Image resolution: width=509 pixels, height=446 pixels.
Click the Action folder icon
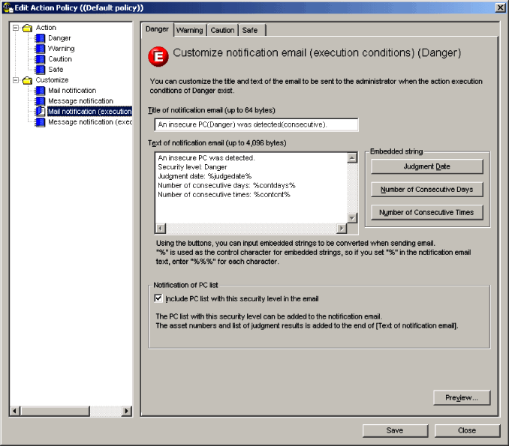tap(27, 28)
